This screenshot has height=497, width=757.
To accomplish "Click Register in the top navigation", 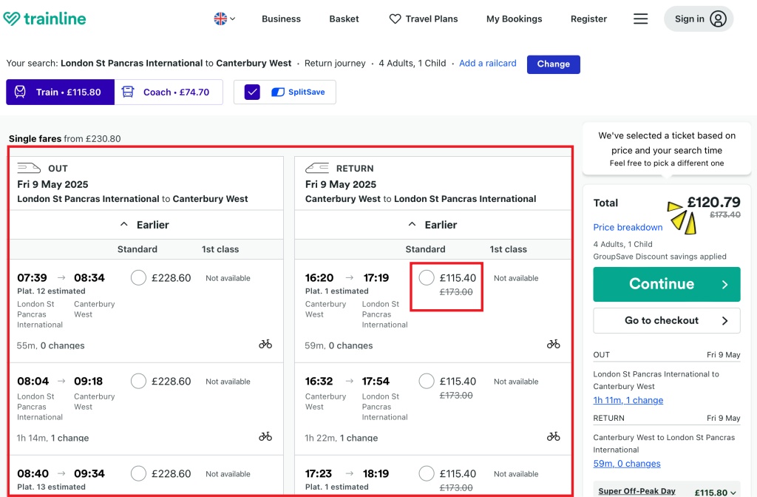I will coord(588,18).
